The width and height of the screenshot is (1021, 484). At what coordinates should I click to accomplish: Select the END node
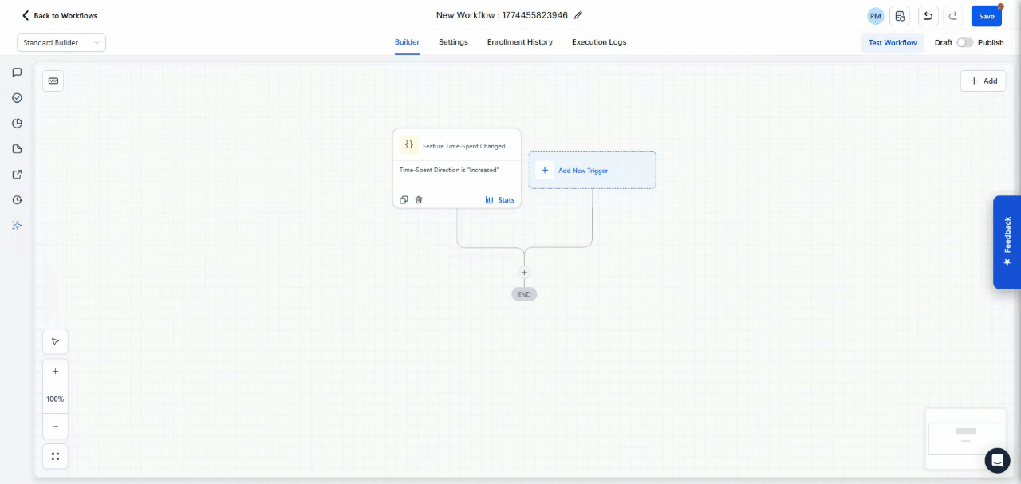click(x=524, y=294)
